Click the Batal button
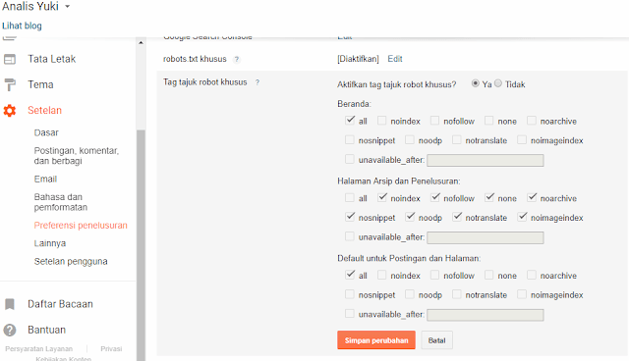Image resolution: width=629 pixels, height=361 pixels. [x=436, y=340]
